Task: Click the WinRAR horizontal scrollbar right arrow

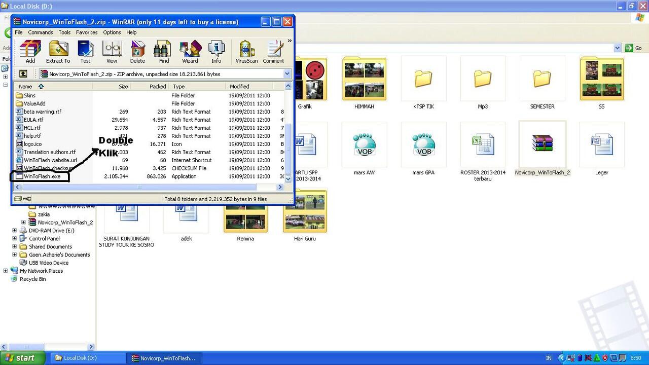Action: (x=280, y=187)
